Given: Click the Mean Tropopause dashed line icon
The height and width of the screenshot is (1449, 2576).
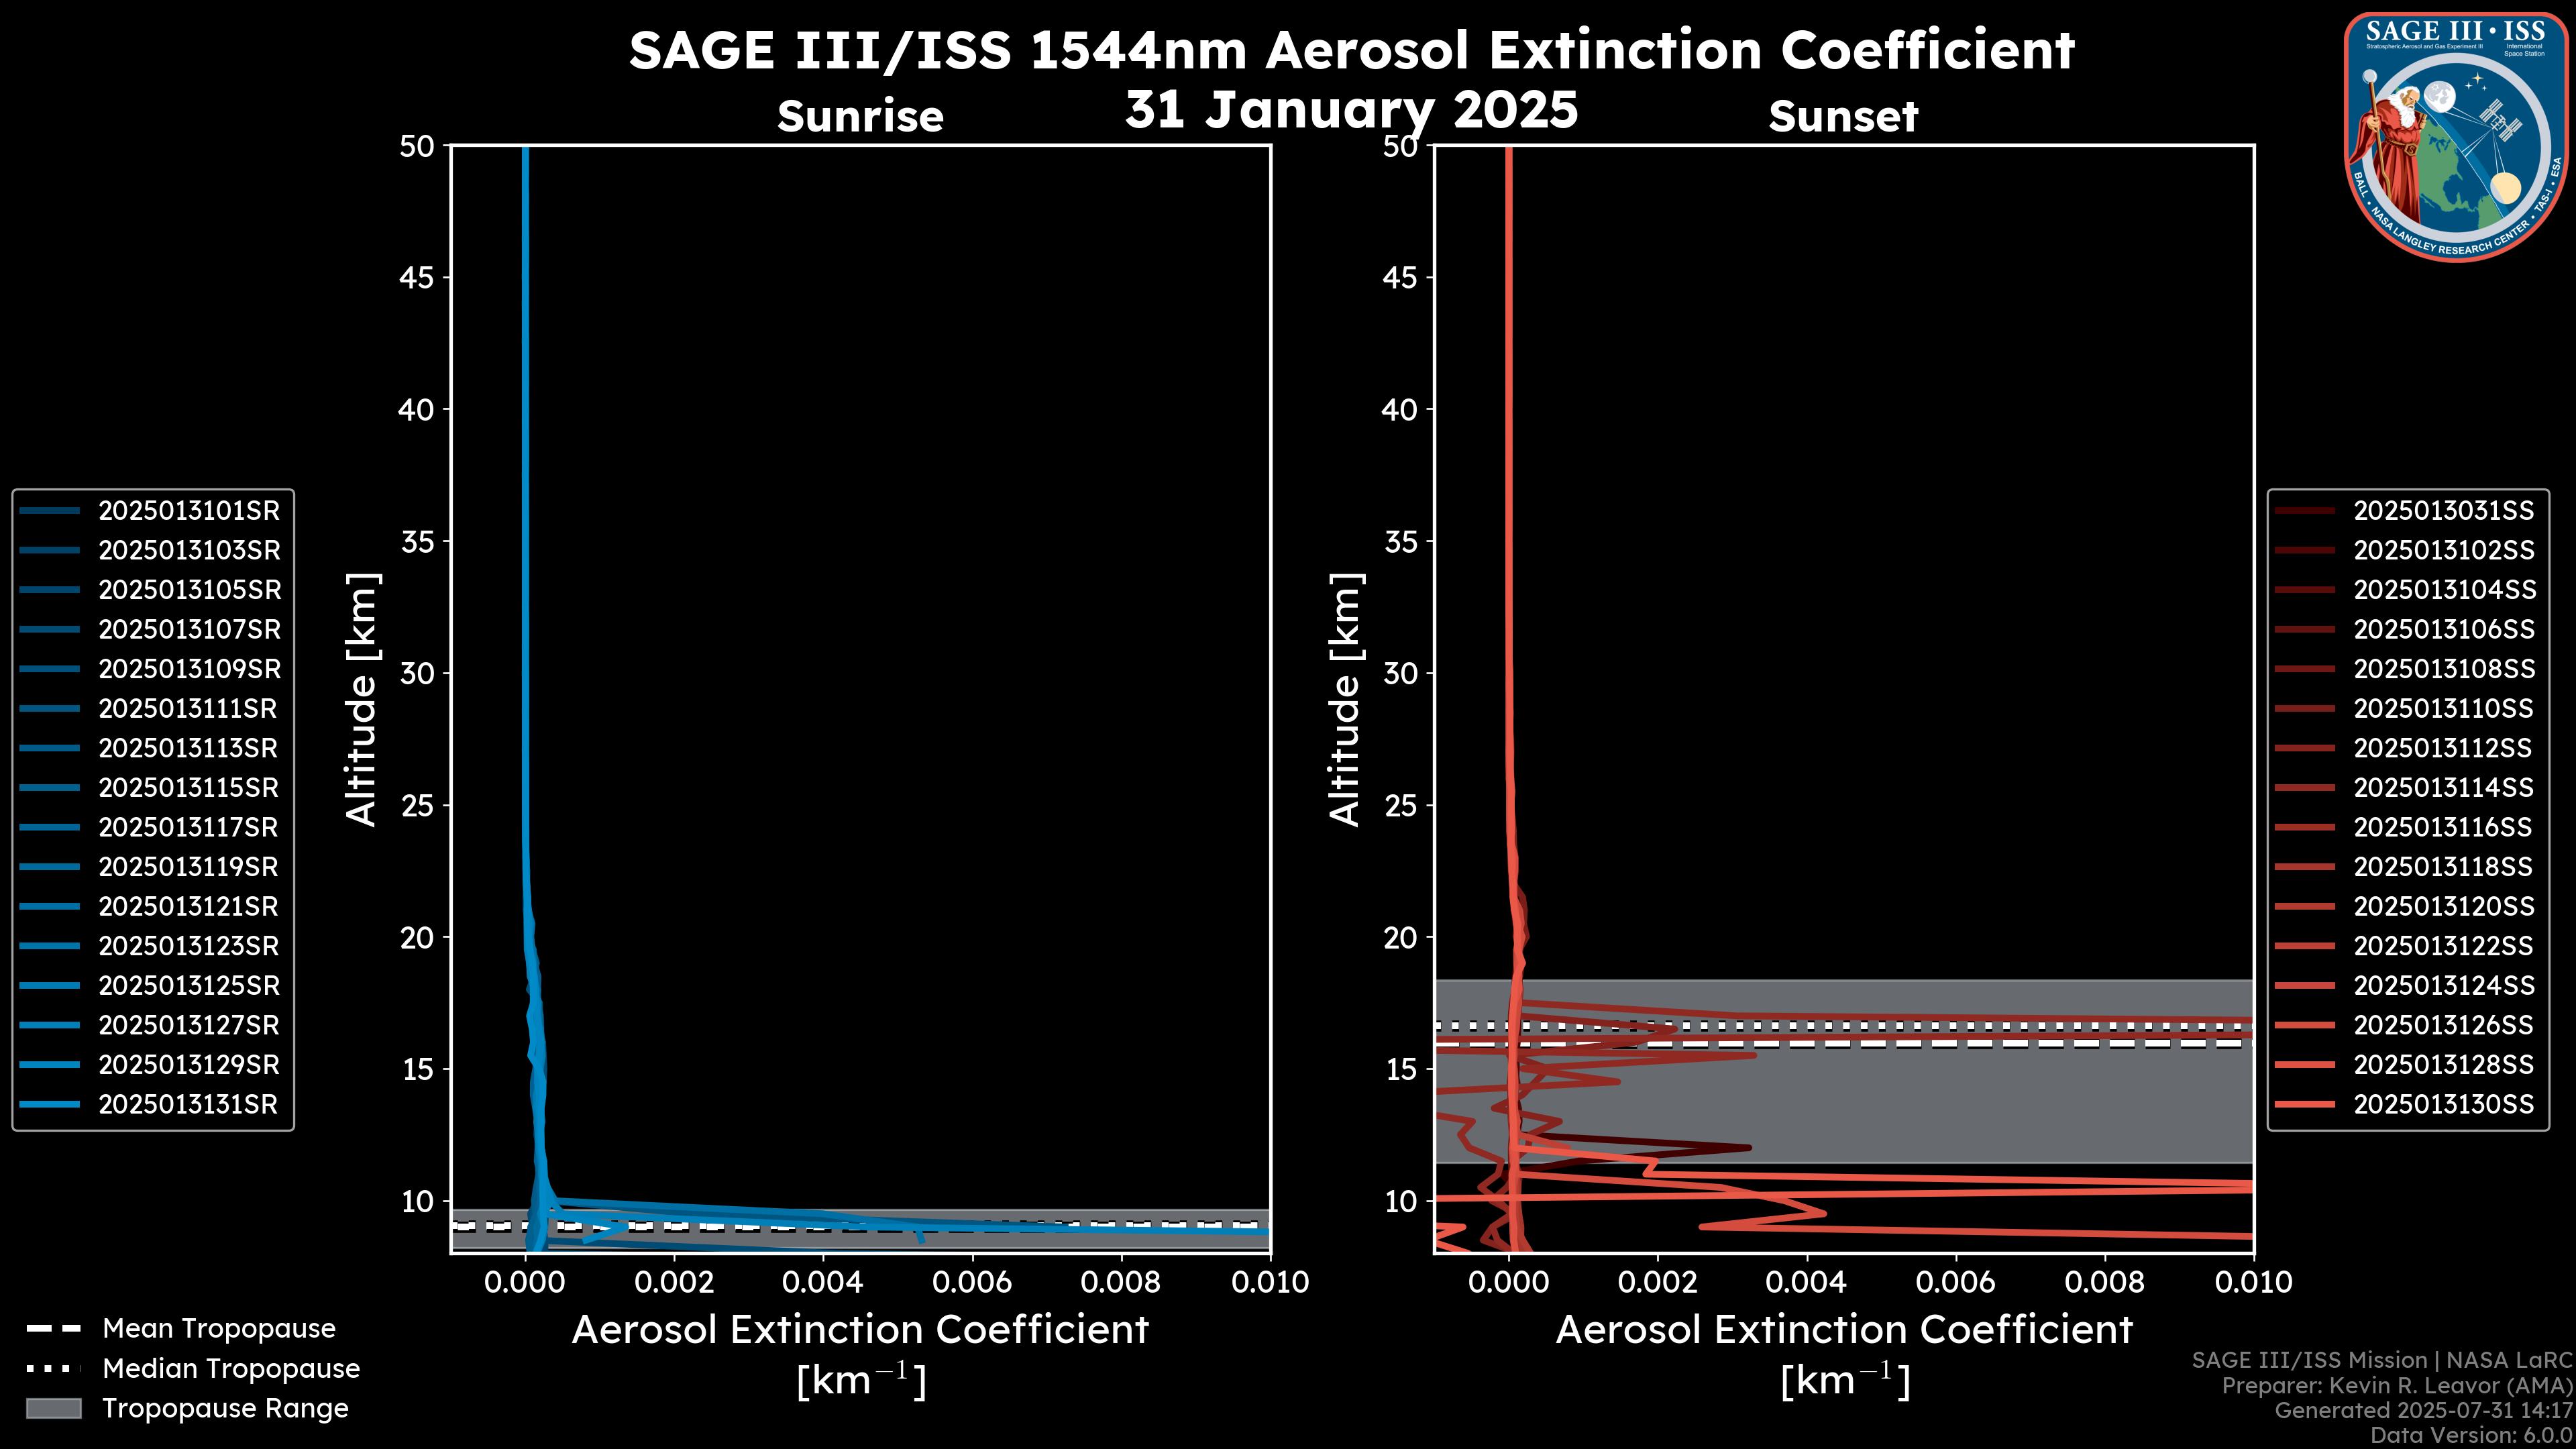Looking at the screenshot, I should tap(53, 1329).
